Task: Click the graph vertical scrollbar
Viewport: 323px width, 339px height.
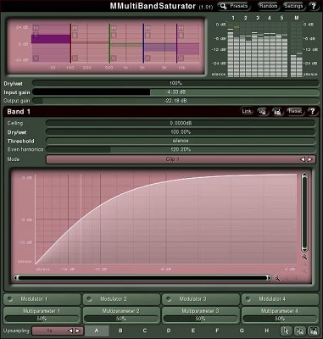Action: pyautogui.click(x=304, y=212)
